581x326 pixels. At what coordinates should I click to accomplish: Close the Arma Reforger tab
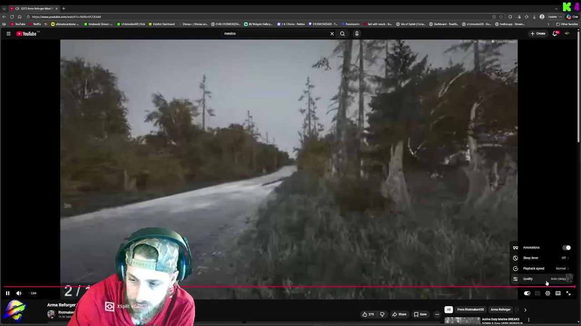(56, 9)
